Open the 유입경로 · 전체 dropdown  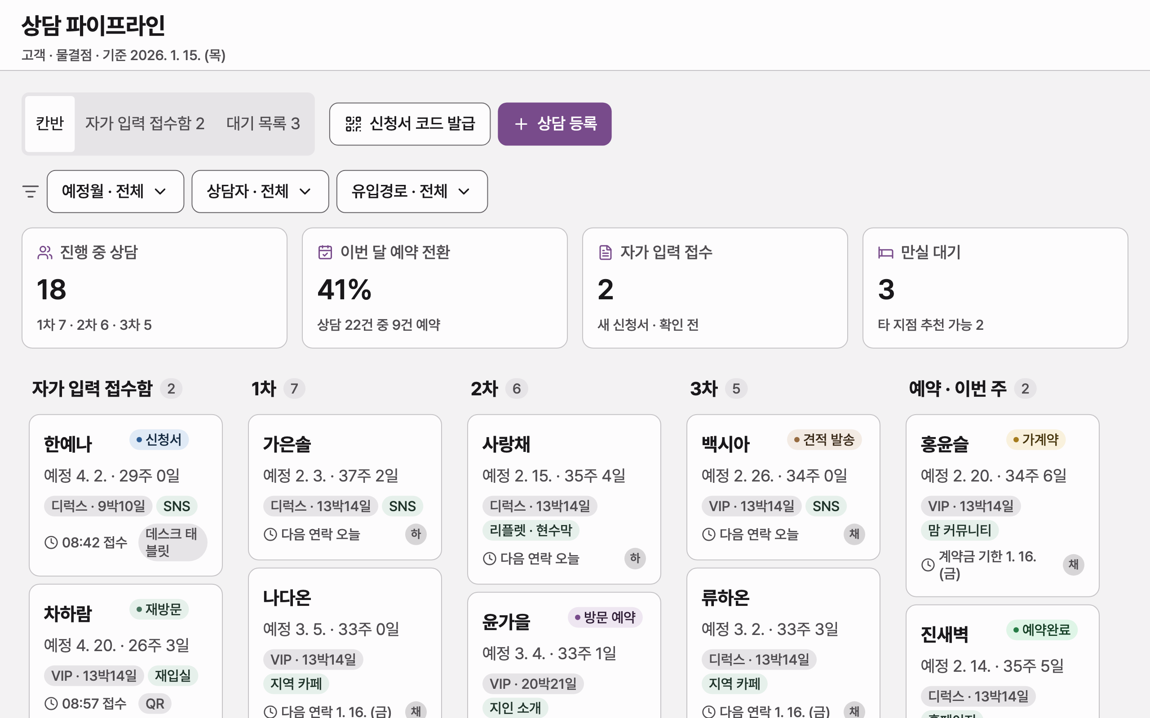tap(412, 191)
